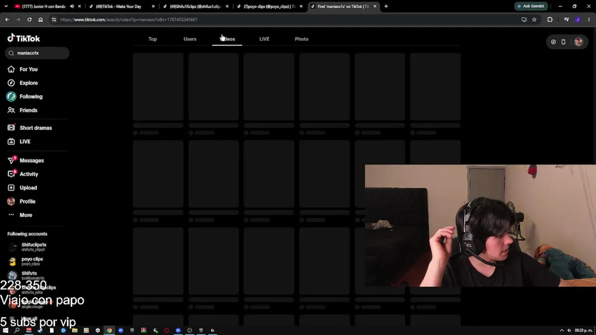Open the Upload page
This screenshot has width=596, height=335.
(x=28, y=188)
